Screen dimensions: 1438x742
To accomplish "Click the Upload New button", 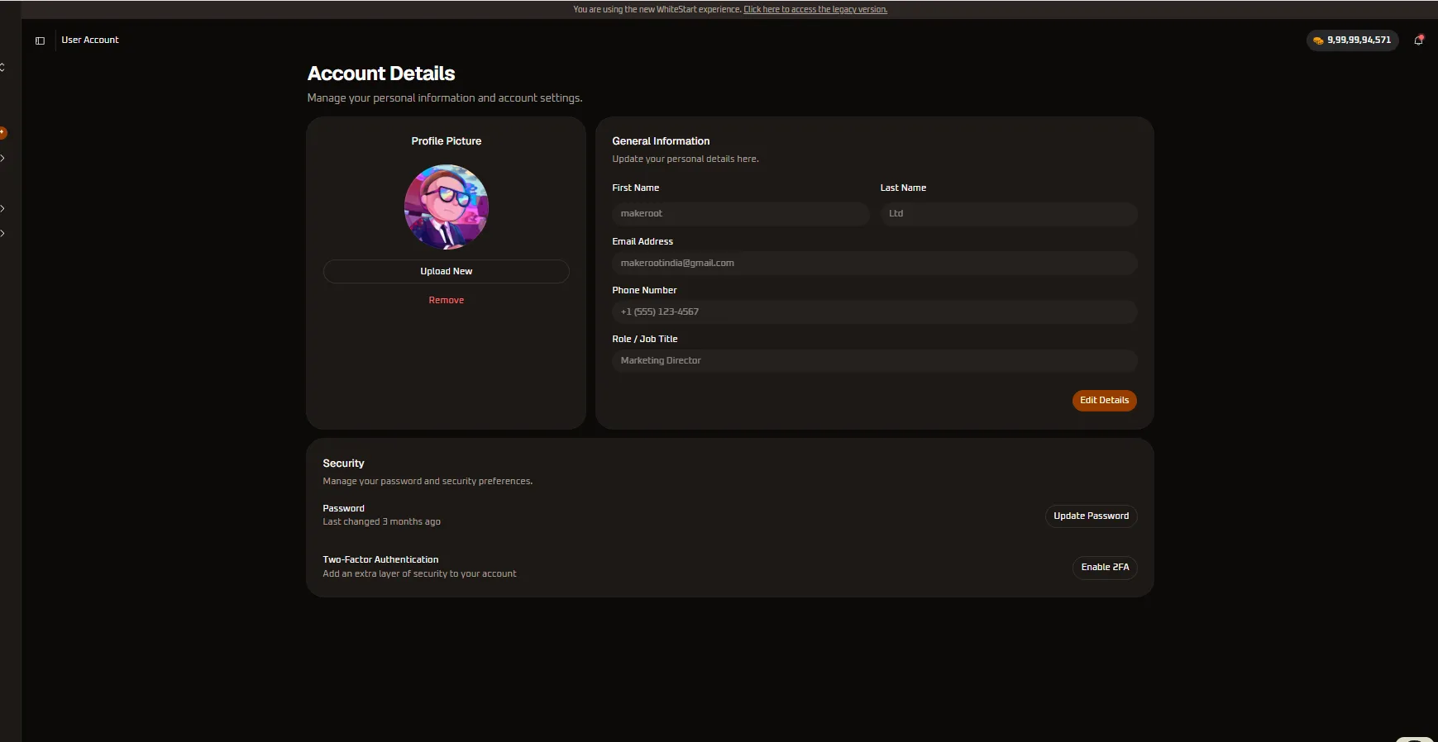I will [447, 271].
